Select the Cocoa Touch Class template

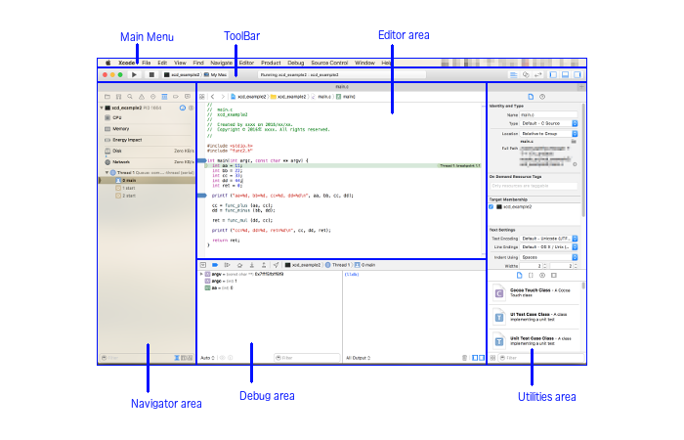[536, 293]
